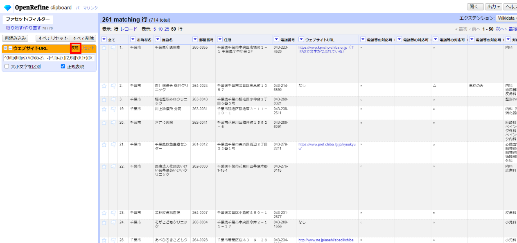Screen dimensions: 517x243
Task: Click 反転 to invert the facet
Action: point(75,48)
